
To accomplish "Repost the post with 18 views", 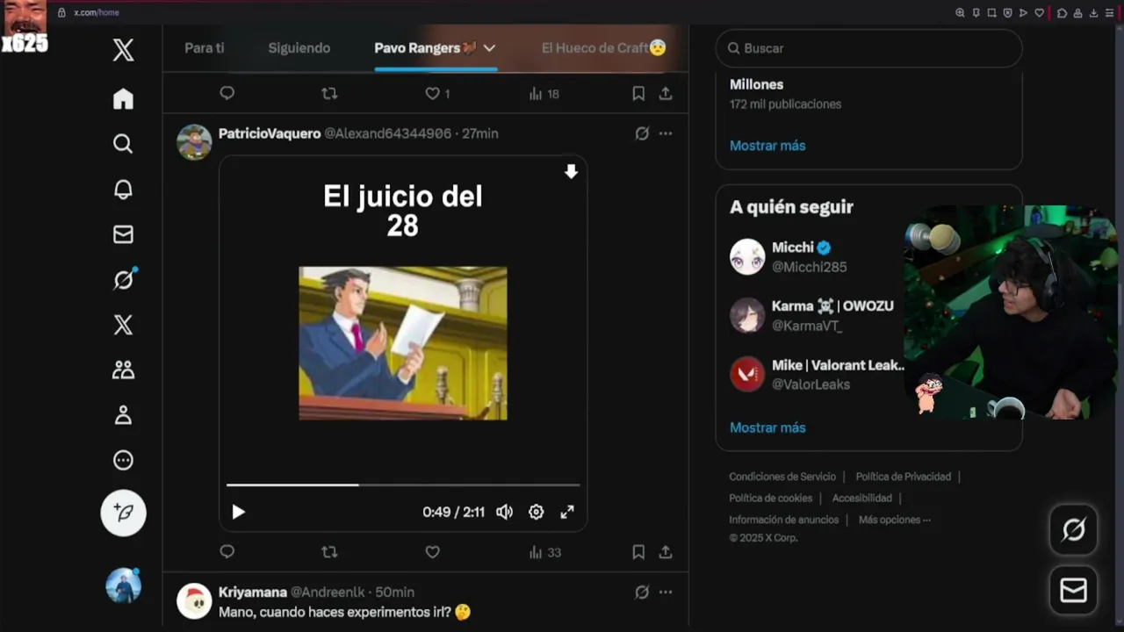I will point(329,93).
